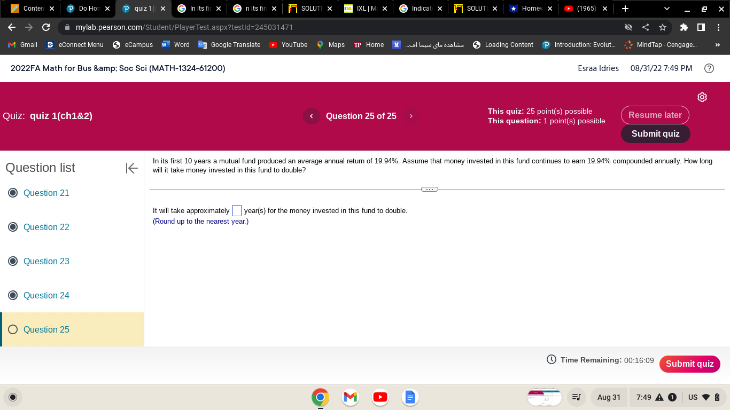Image resolution: width=730 pixels, height=410 pixels.
Task: Open the tab search dropdown arrow
Action: point(667,9)
